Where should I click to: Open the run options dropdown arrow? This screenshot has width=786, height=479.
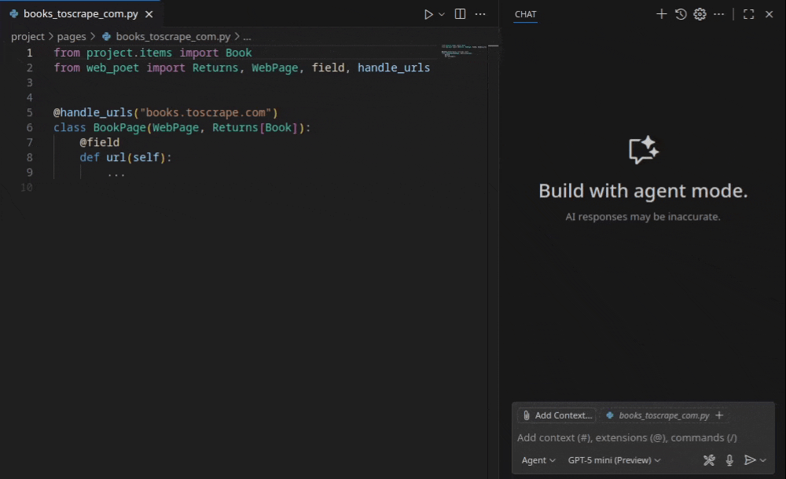[440, 13]
